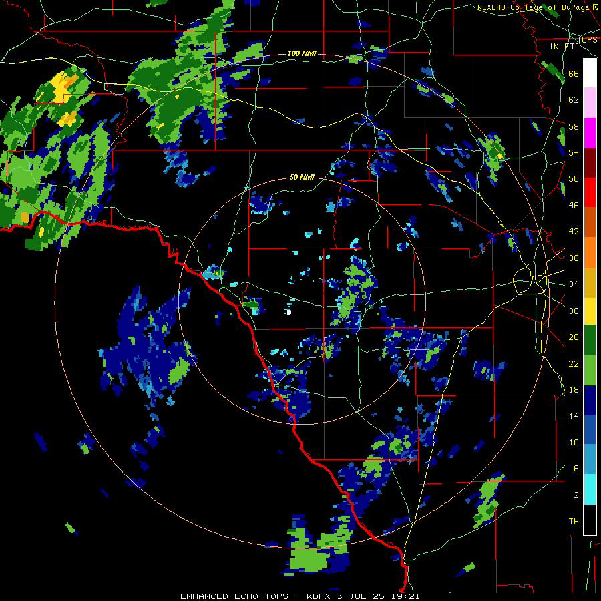Click the "19:21" timestamp
601x601 pixels.
coord(406,596)
